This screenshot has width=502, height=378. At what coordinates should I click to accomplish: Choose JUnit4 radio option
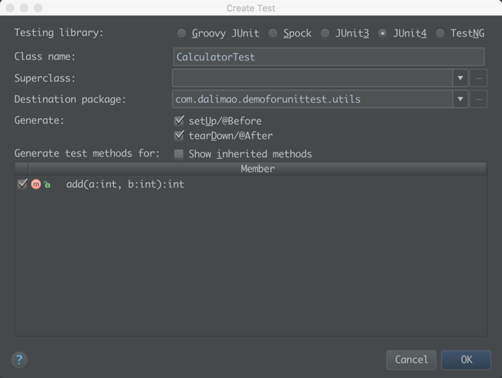tap(382, 33)
